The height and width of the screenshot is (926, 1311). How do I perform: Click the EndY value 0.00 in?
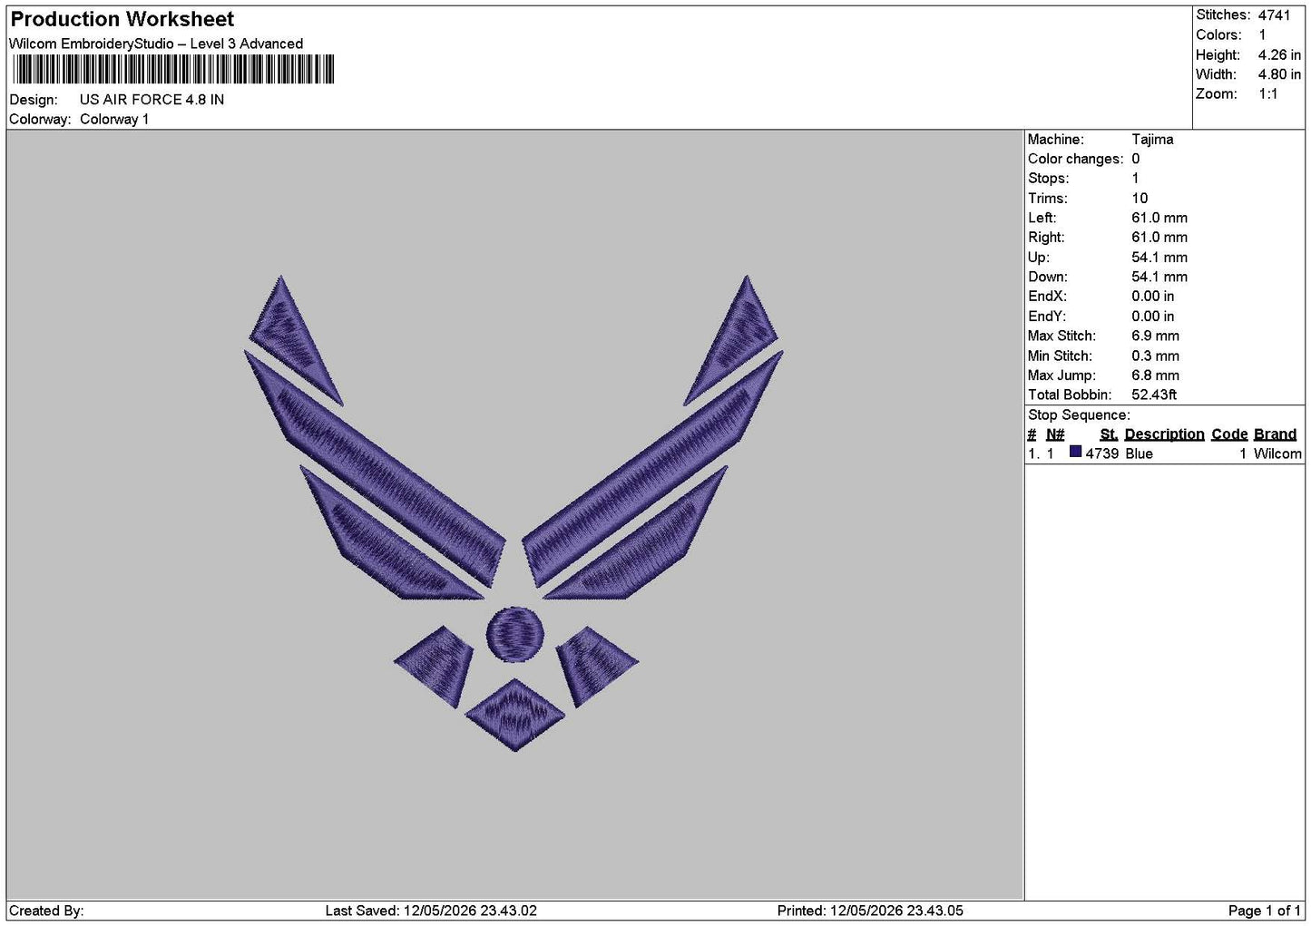pos(1153,317)
